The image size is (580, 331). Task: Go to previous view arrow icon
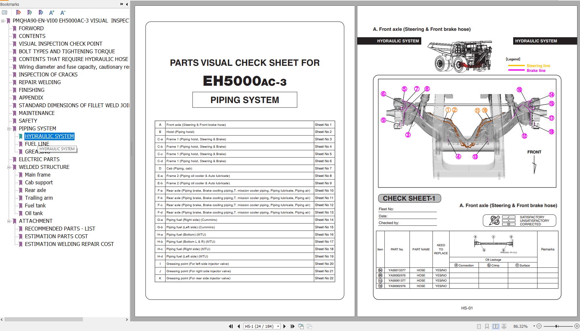pos(301,326)
